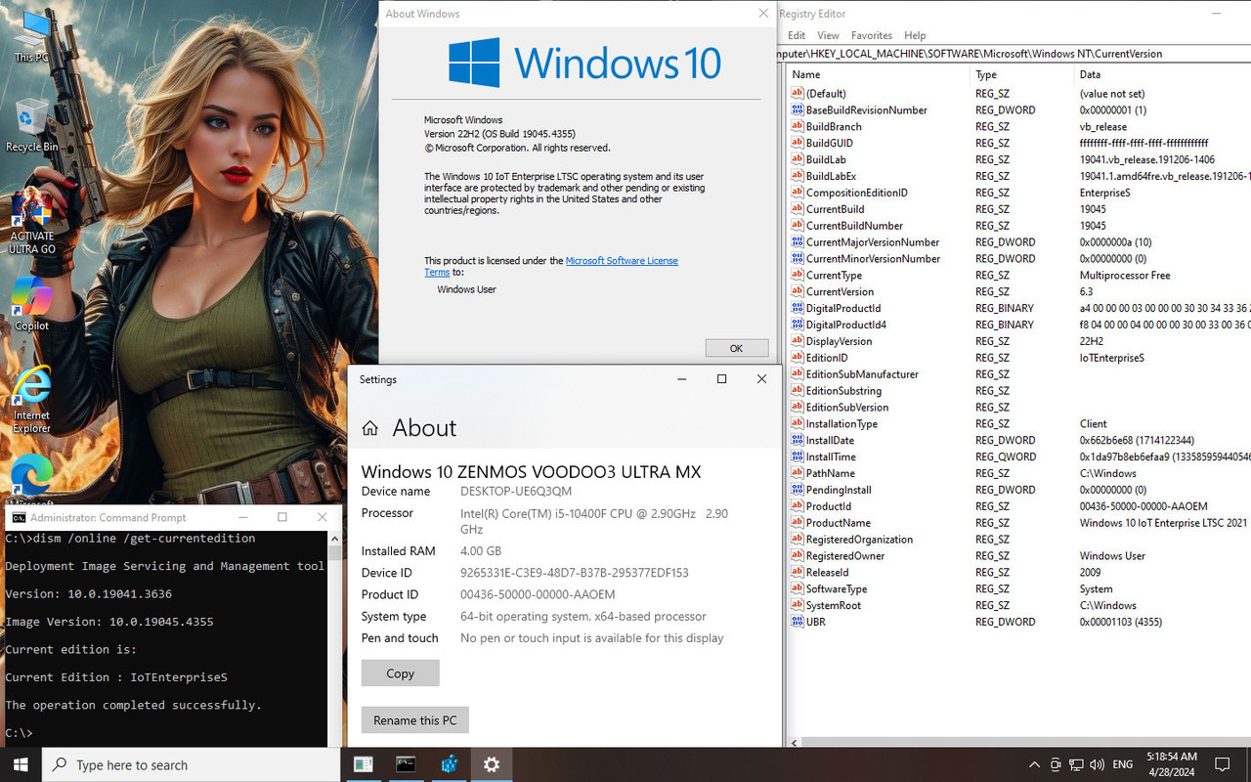The image size is (1251, 782).
Task: Select CurrentMajorVersionNumber DWORD icon
Action: [797, 242]
